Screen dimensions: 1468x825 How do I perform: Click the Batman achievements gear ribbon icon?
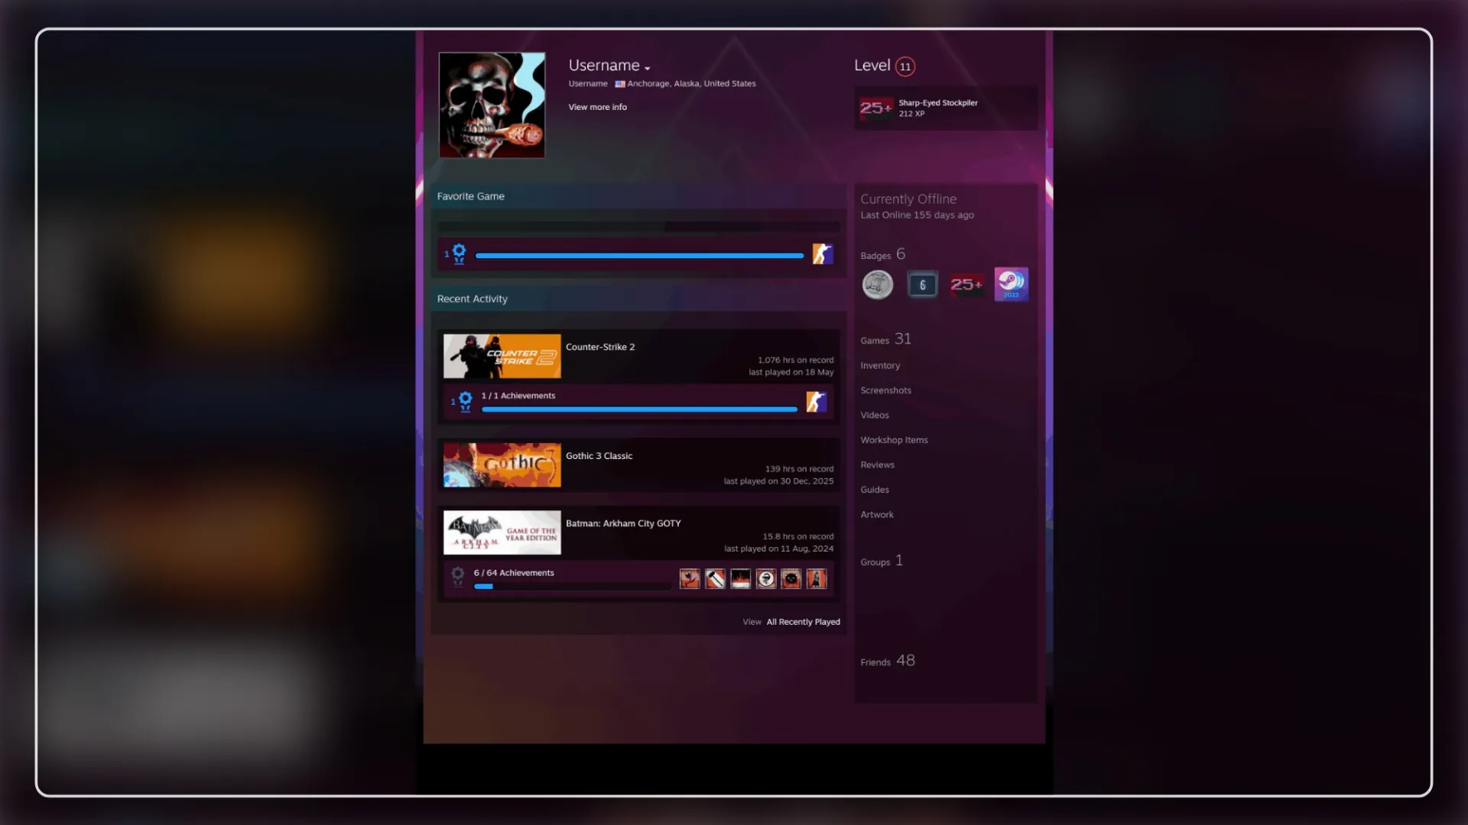click(457, 576)
